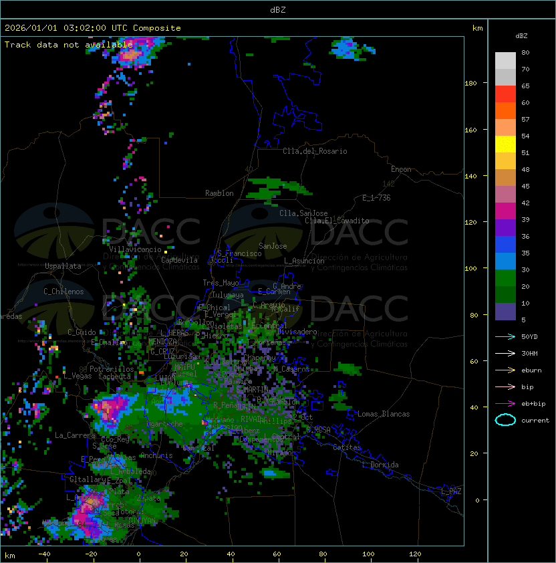The width and height of the screenshot is (556, 563).
Task: Click the 'Track data not available' message
Action: (69, 45)
